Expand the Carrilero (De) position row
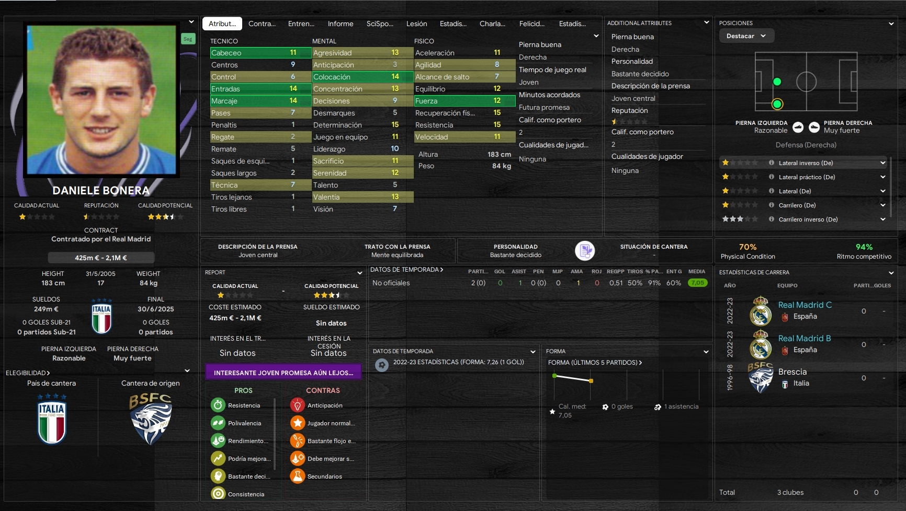906x511 pixels. click(x=883, y=205)
